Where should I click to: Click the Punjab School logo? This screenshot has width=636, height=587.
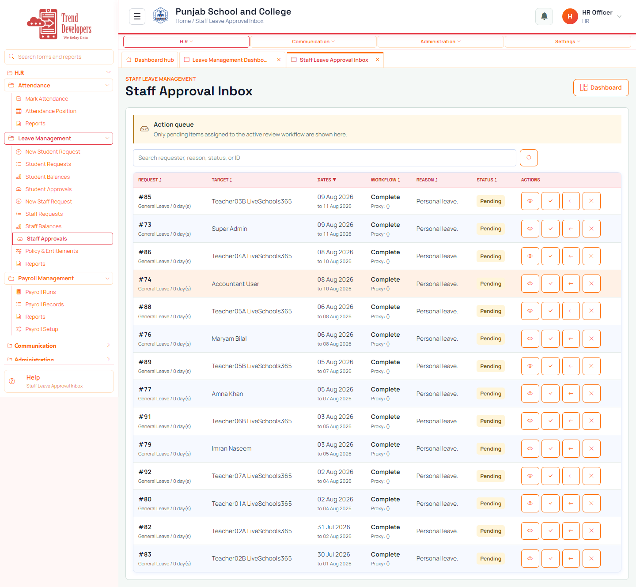[x=160, y=16]
